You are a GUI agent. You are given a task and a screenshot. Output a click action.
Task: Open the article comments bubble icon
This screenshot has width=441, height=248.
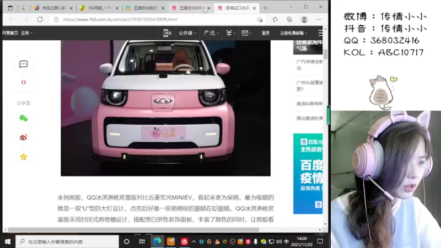(x=23, y=64)
